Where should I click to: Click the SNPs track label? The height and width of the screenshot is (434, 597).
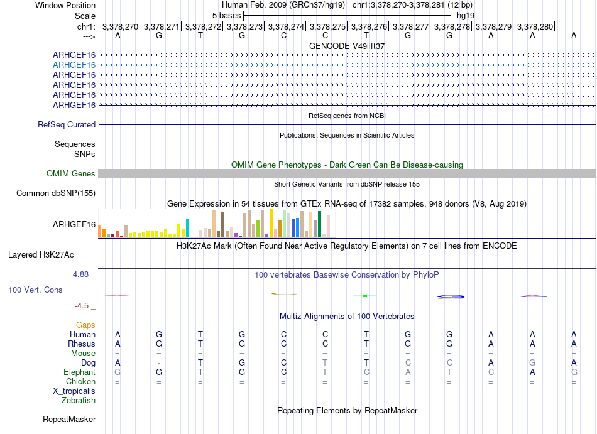coord(85,154)
